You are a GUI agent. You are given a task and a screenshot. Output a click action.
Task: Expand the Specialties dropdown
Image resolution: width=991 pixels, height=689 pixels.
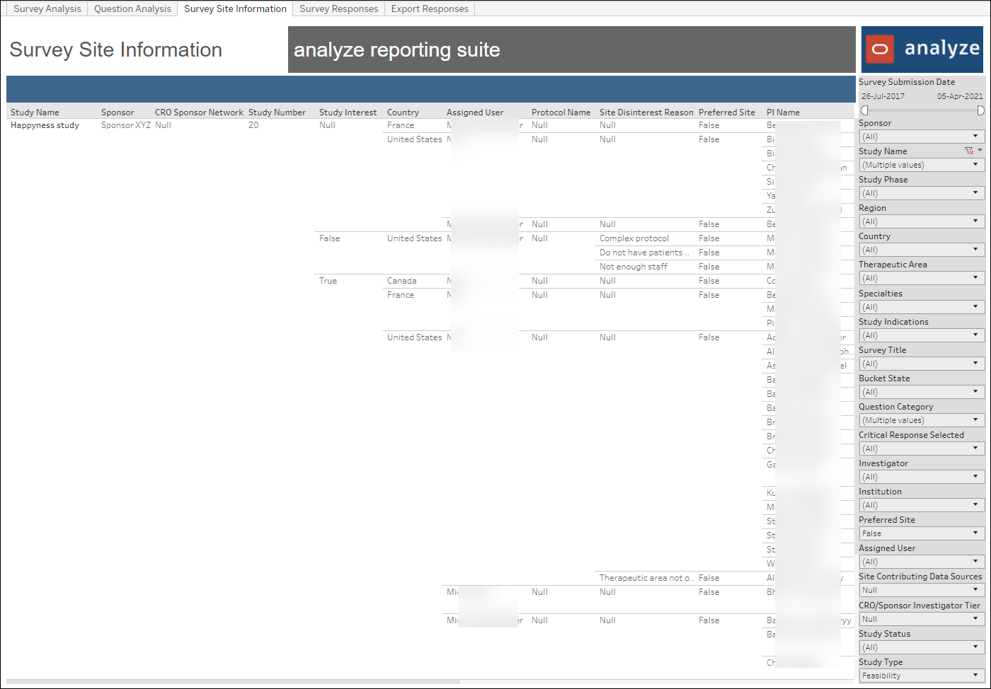[x=922, y=307]
